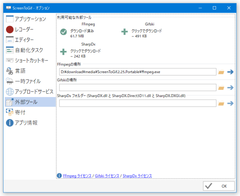Open the FFmpeg ライセンス link
Screen dimensions: 240x196
(x=77, y=176)
